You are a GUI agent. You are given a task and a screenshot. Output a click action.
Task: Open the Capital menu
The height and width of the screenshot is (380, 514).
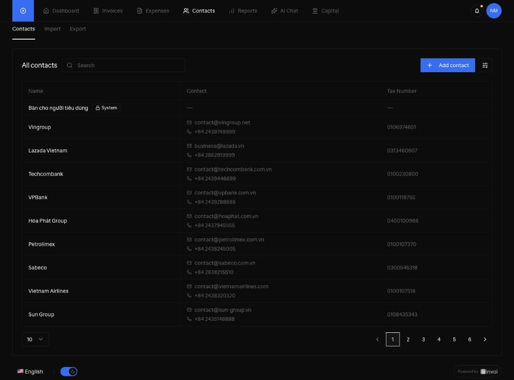coord(325,11)
